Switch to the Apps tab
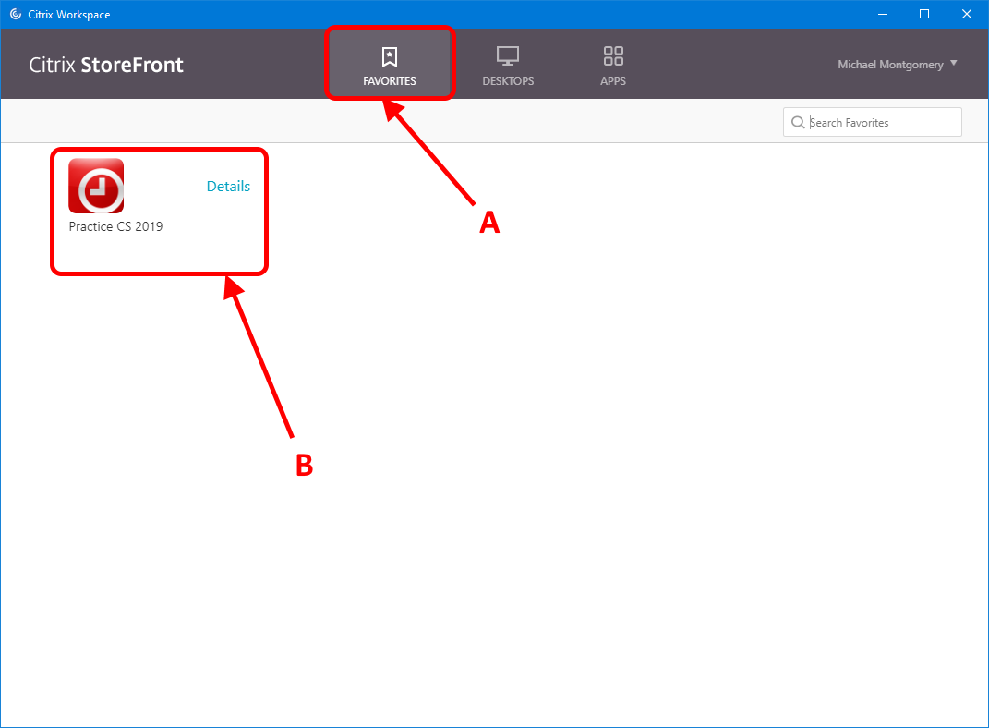 (613, 65)
